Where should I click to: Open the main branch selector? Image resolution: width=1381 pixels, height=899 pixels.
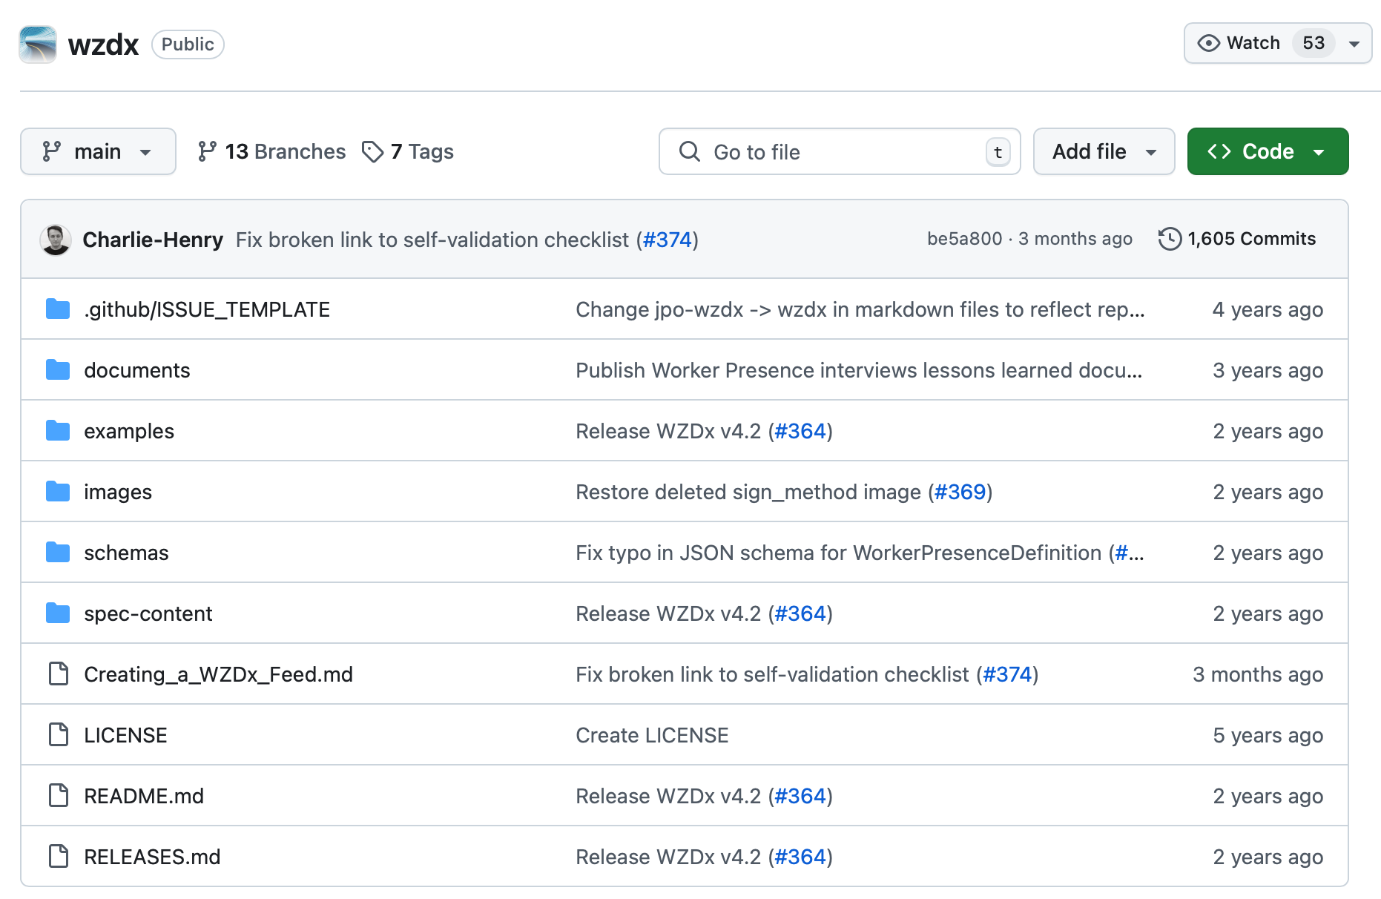[98, 151]
